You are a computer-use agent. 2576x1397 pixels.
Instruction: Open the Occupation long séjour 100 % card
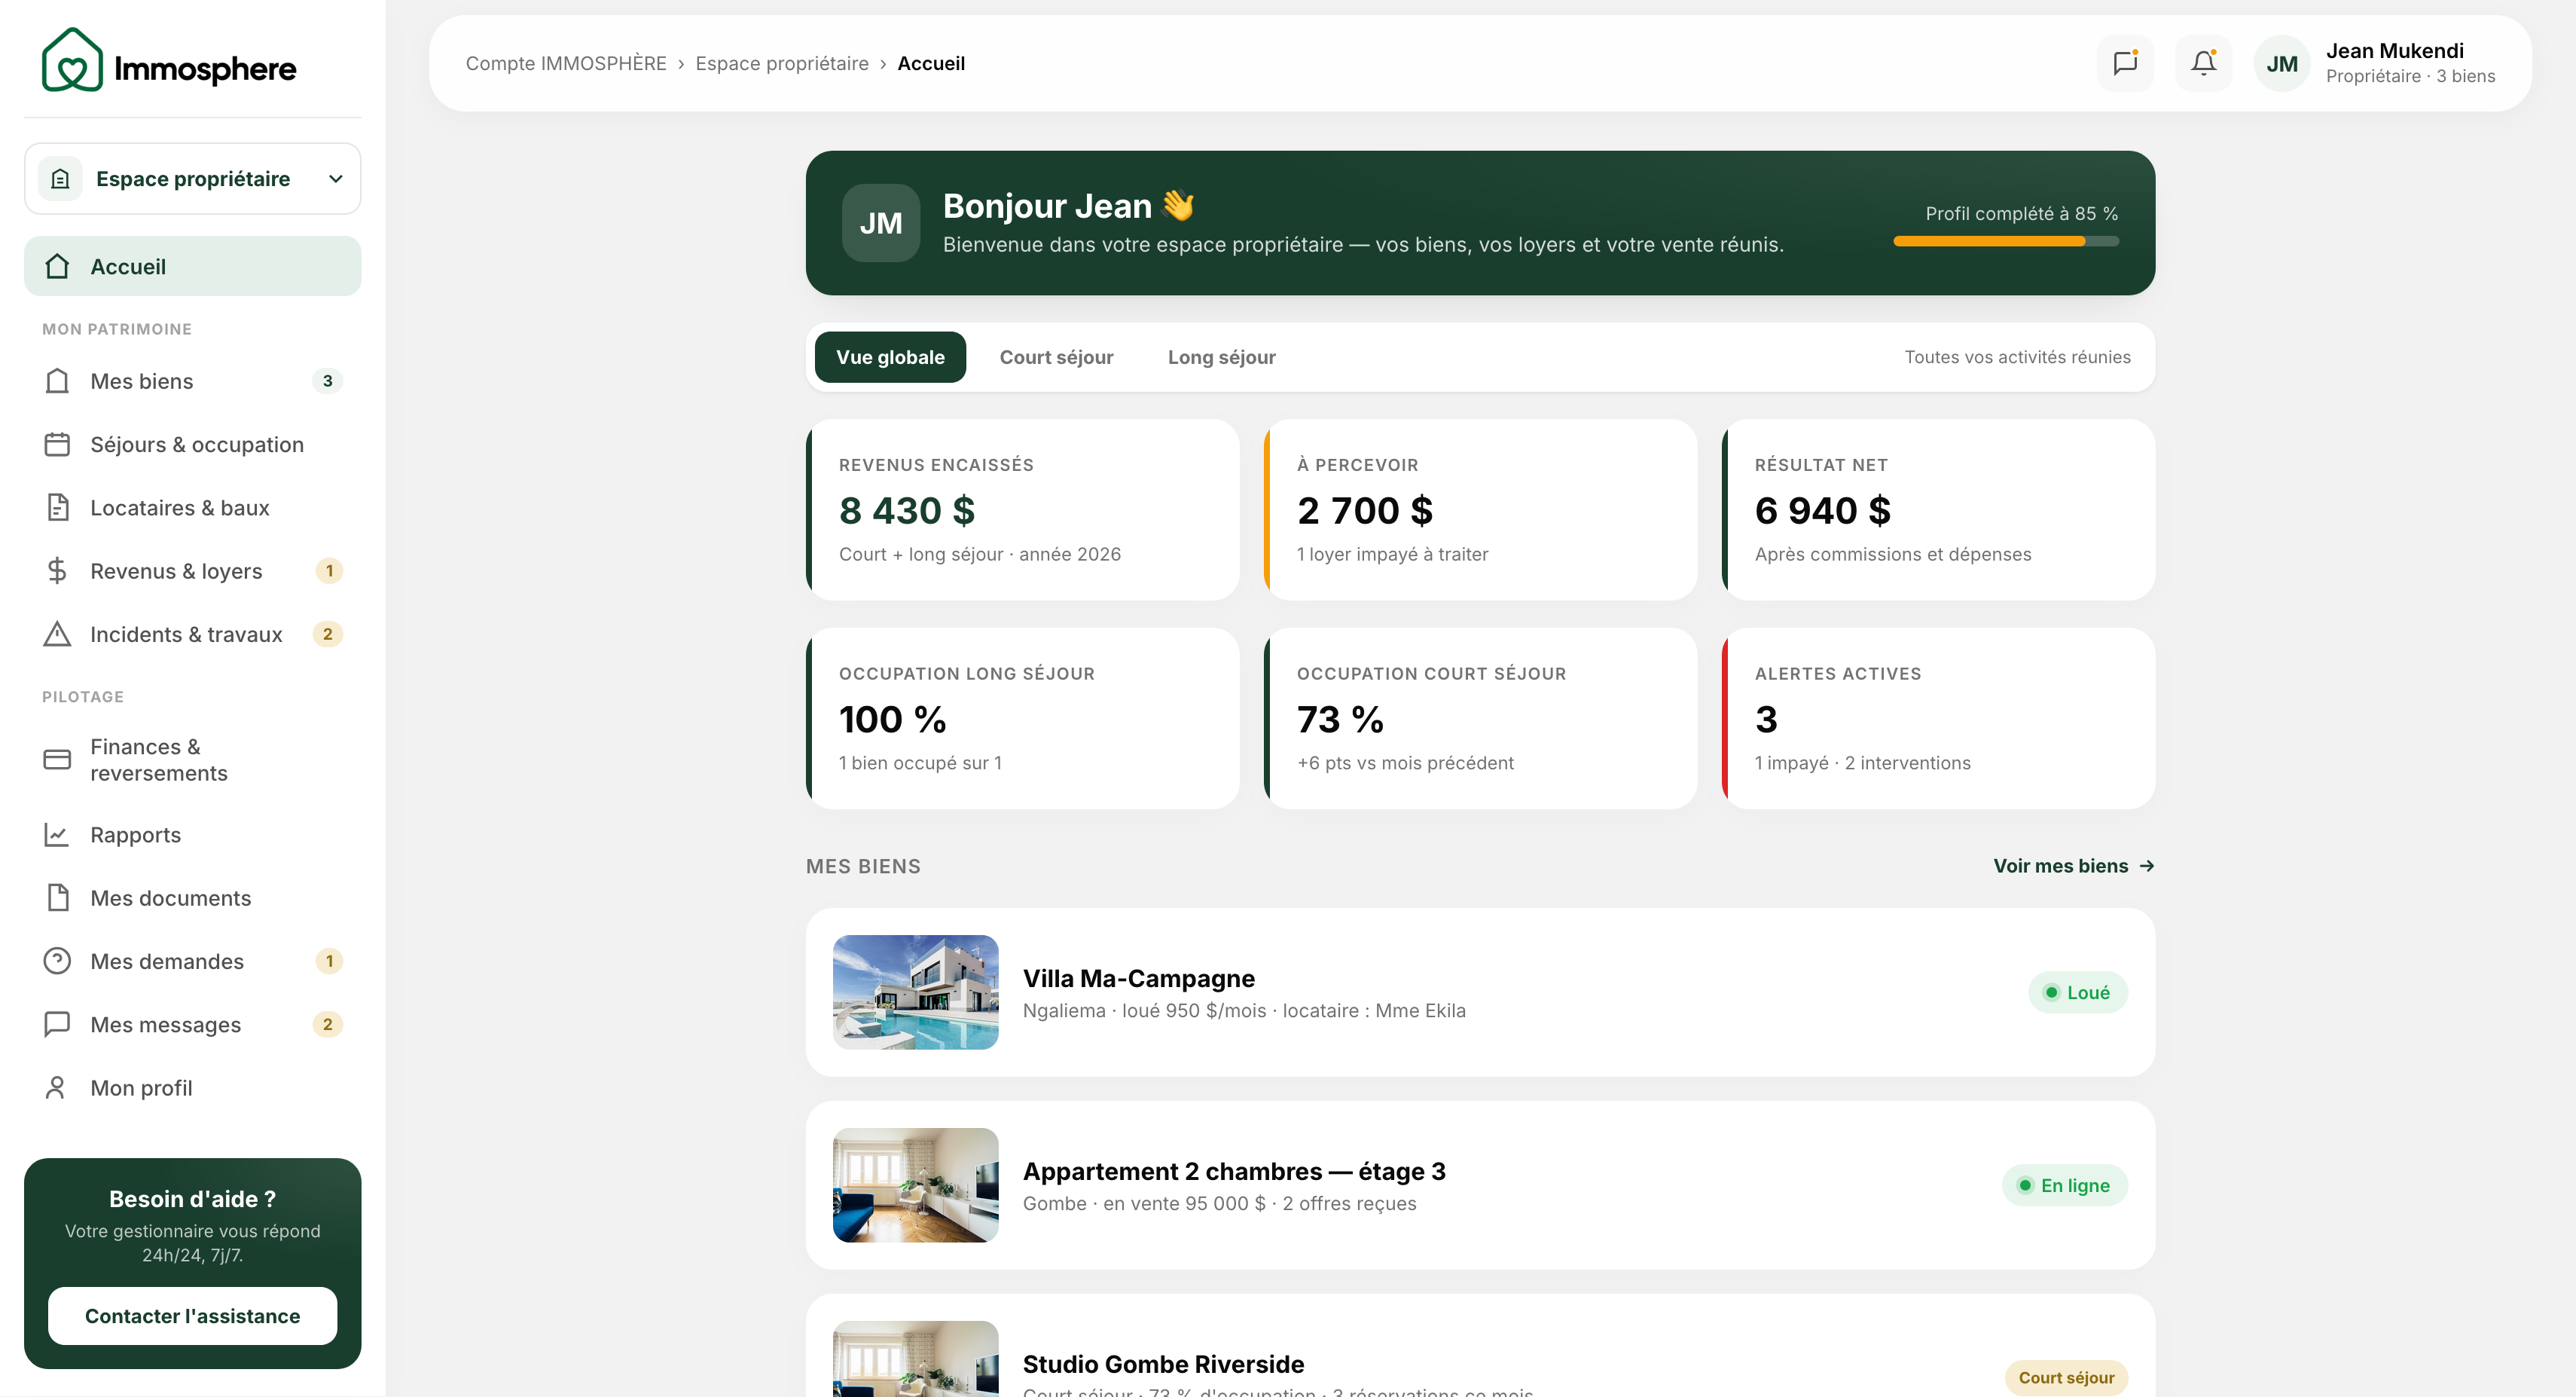click(x=1022, y=719)
